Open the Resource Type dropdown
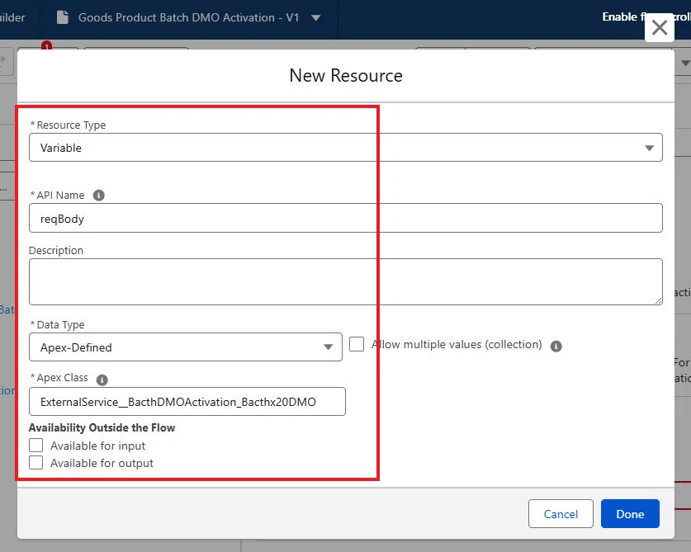This screenshot has height=552, width=691. tap(345, 148)
